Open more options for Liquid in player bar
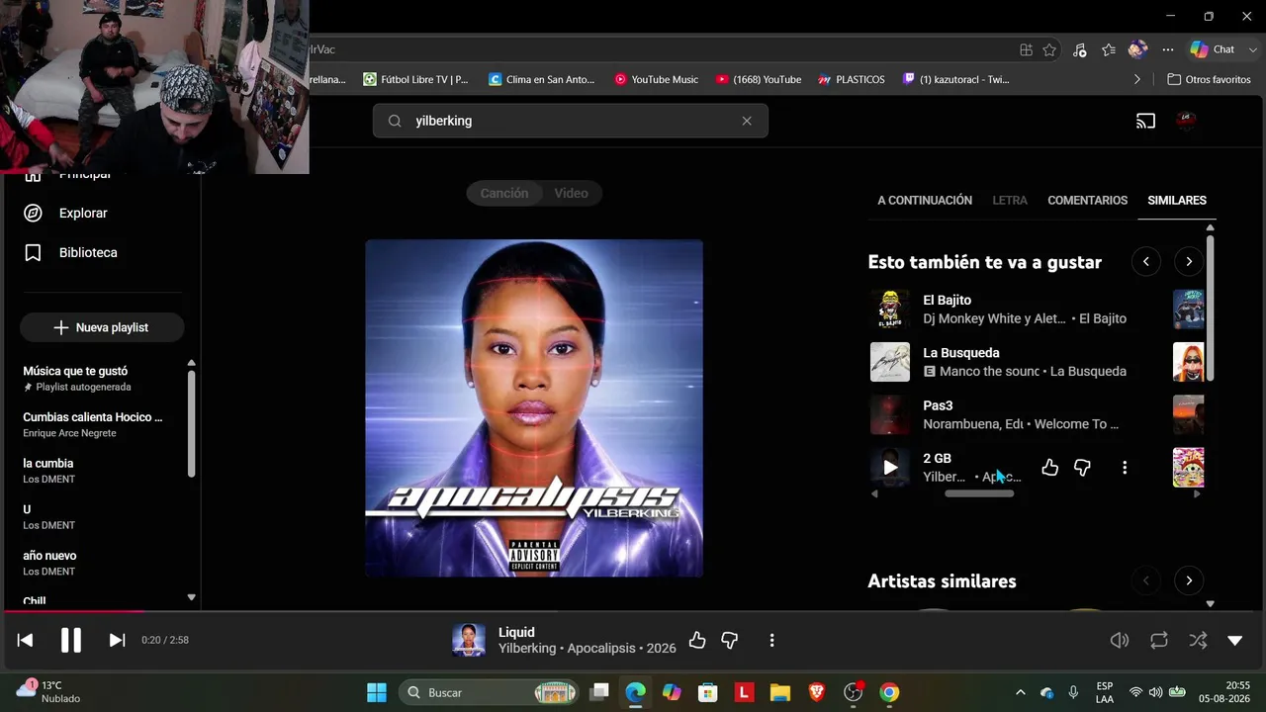 (771, 640)
